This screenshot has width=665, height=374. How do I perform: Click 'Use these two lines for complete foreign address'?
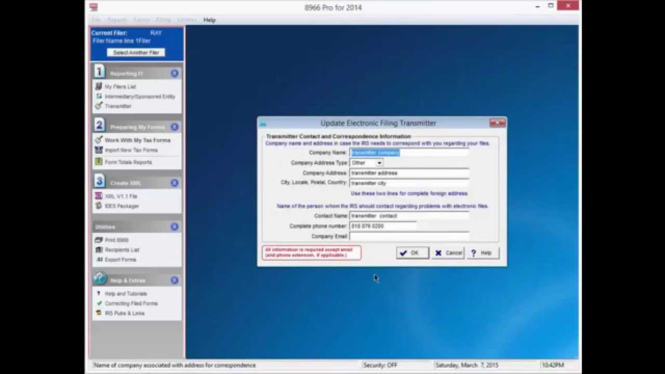(x=409, y=194)
